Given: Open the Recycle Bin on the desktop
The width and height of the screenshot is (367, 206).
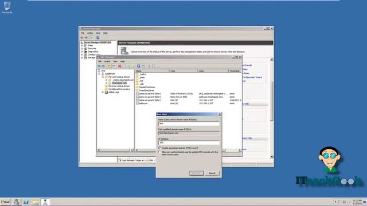Looking at the screenshot, I should pos(7,7).
